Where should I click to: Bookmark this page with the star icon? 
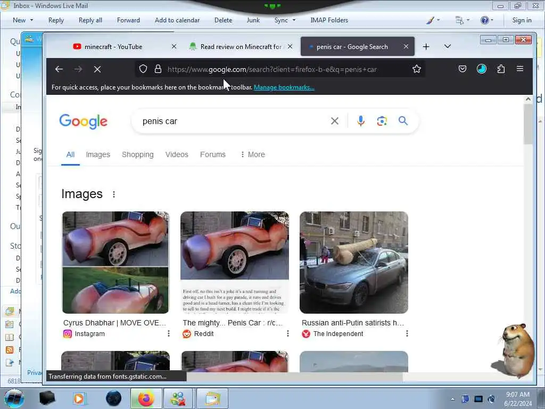coord(417,69)
